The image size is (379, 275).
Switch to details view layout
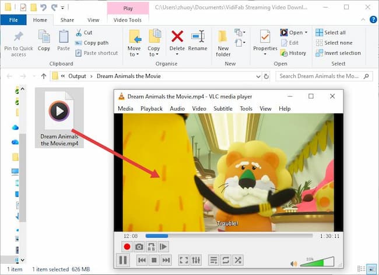pyautogui.click(x=361, y=269)
